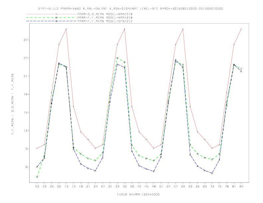Click x-axis tick label 06

[x=52, y=186]
